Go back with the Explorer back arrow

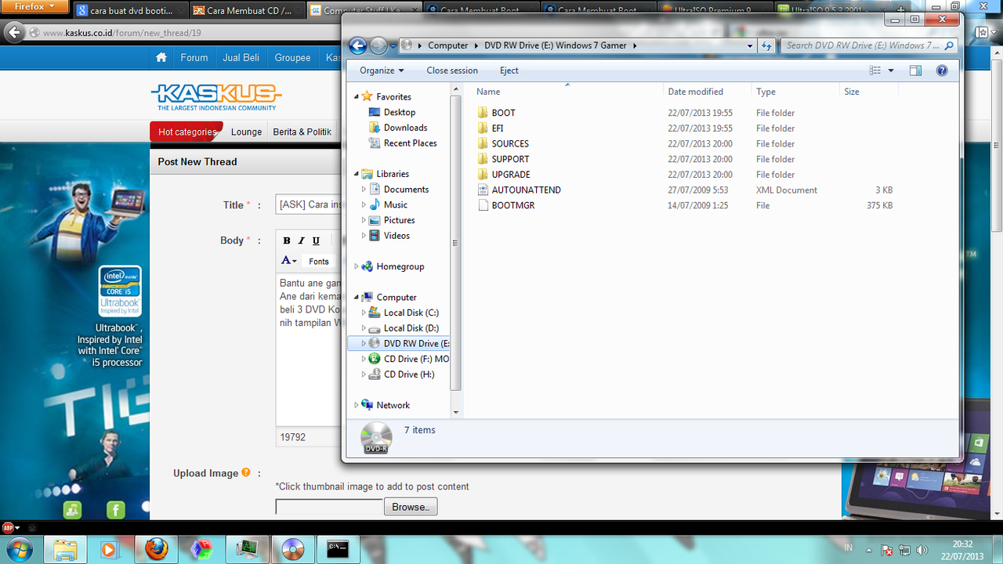(358, 45)
